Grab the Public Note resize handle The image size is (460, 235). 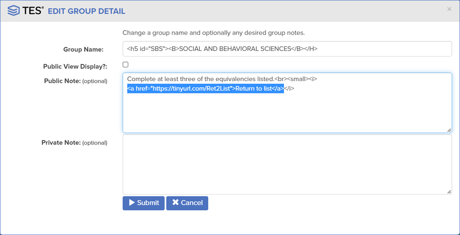coord(449,130)
